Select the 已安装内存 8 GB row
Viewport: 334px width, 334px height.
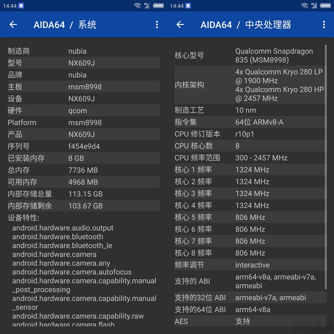click(84, 158)
